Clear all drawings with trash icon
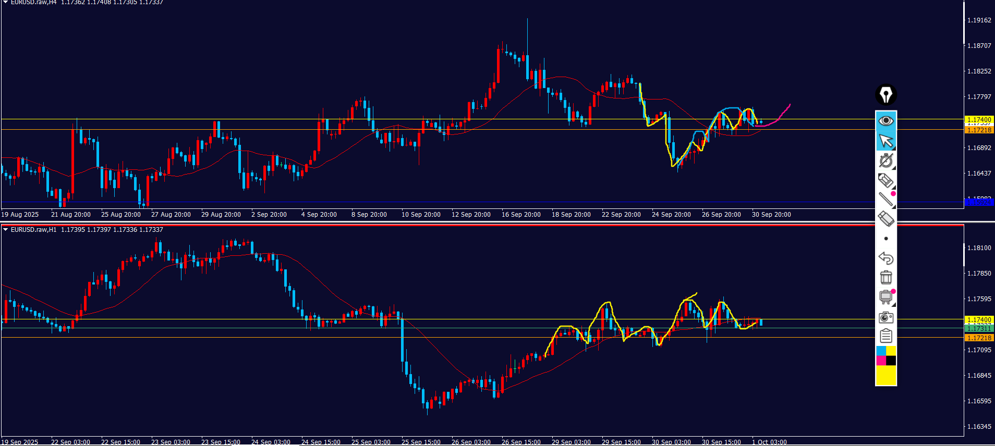The width and height of the screenshot is (995, 446). (885, 277)
